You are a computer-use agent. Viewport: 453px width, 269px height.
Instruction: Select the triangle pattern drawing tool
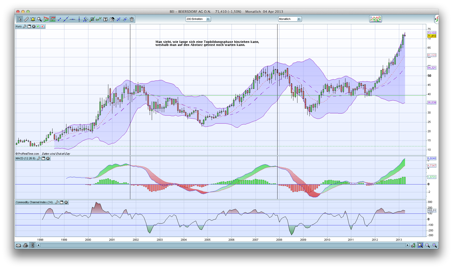[x=46, y=19]
